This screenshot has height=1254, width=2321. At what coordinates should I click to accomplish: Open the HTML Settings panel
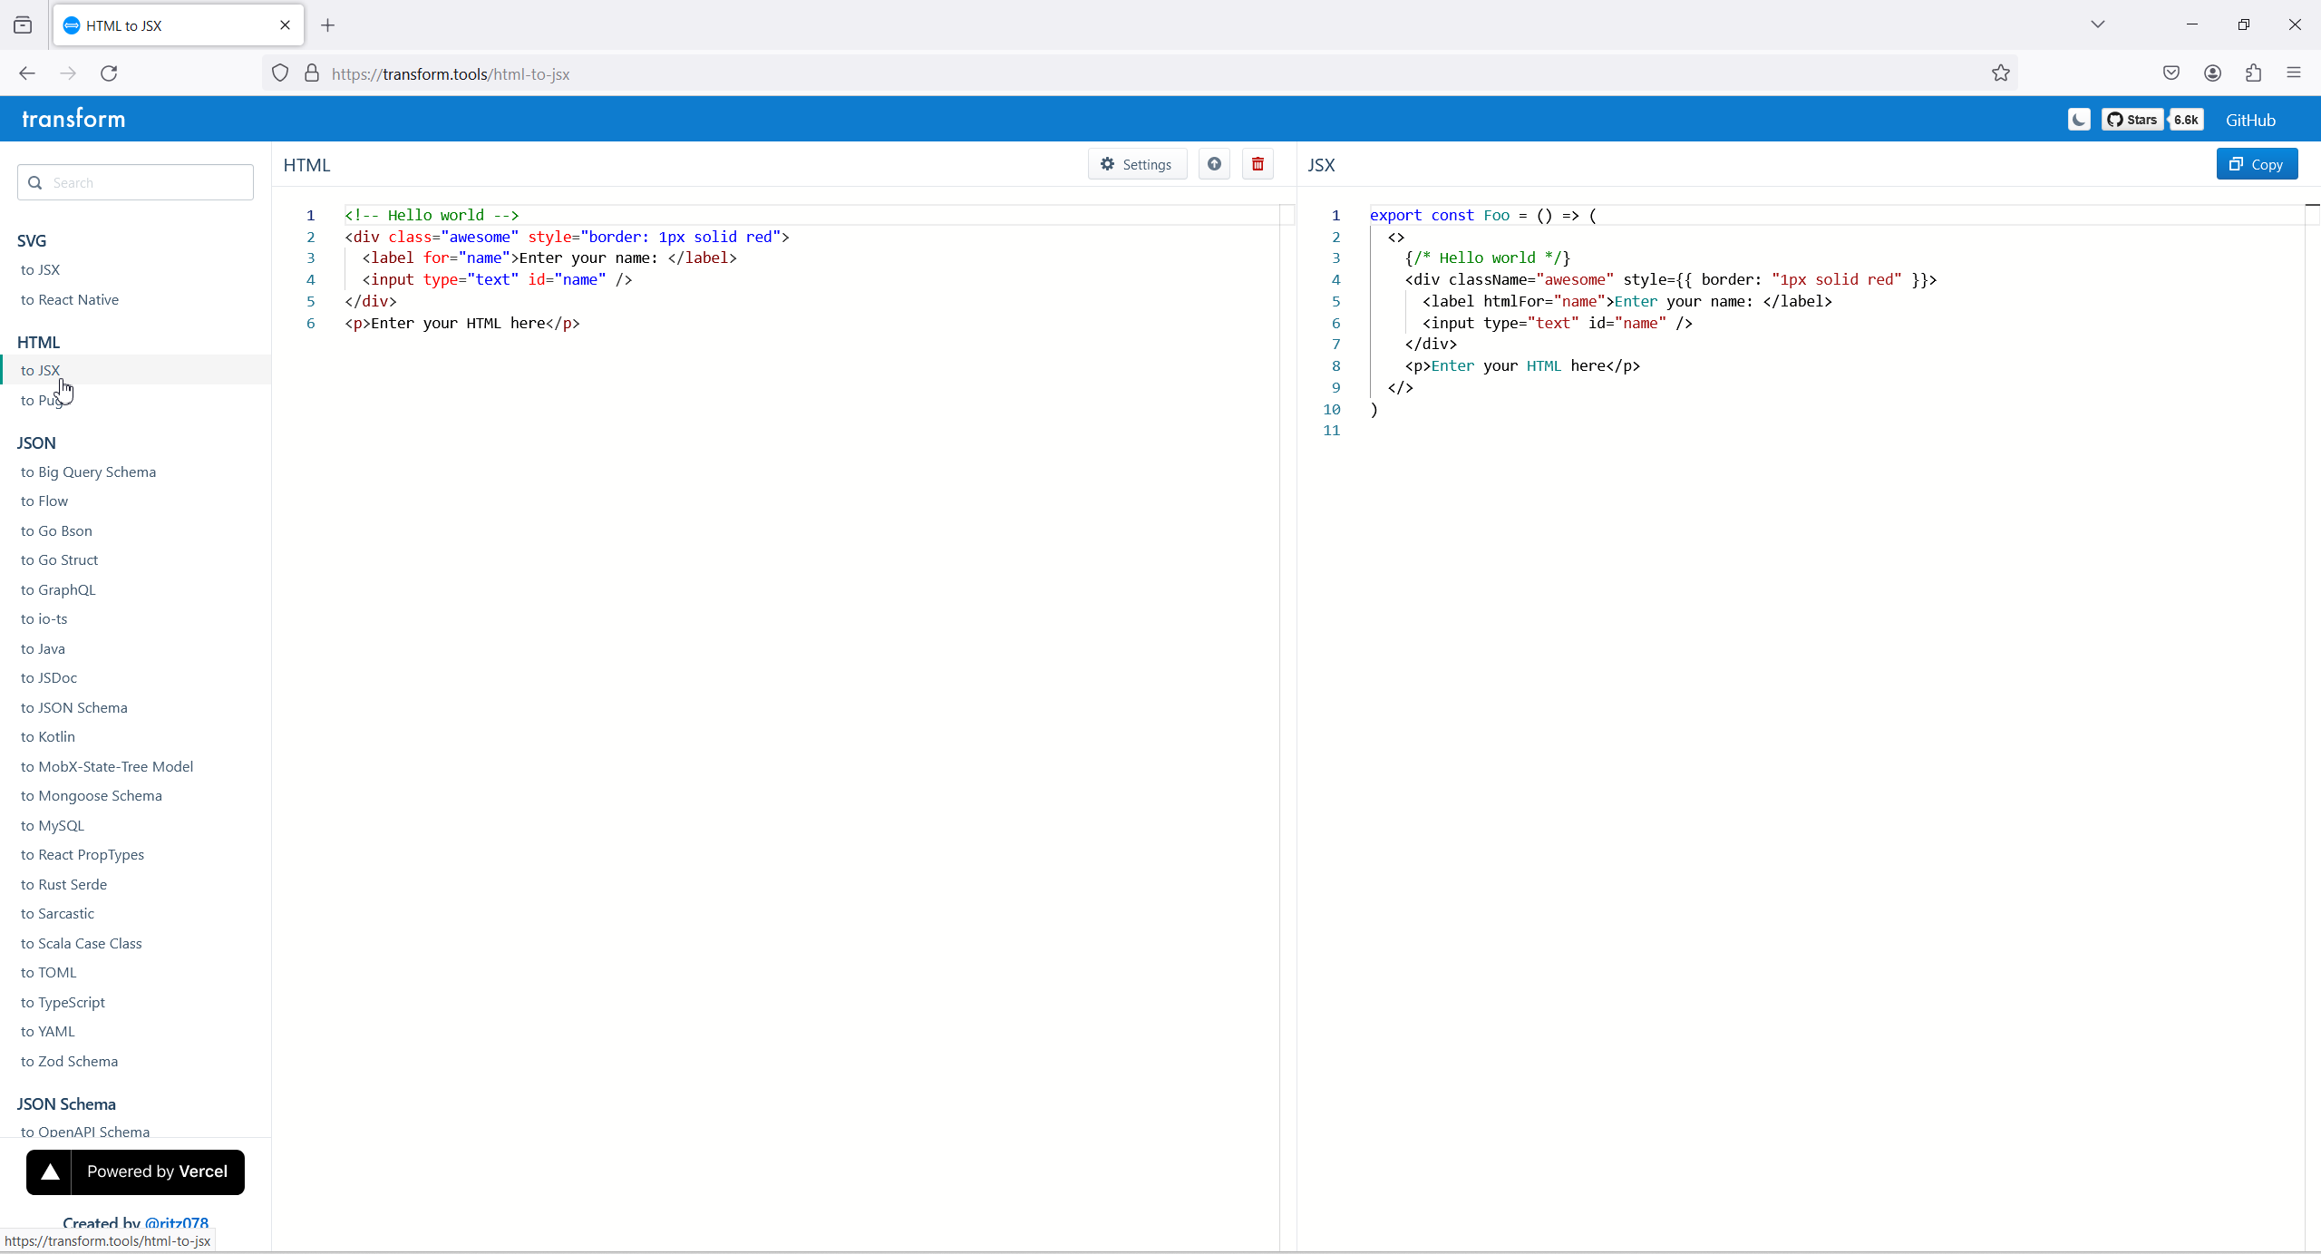click(x=1137, y=164)
